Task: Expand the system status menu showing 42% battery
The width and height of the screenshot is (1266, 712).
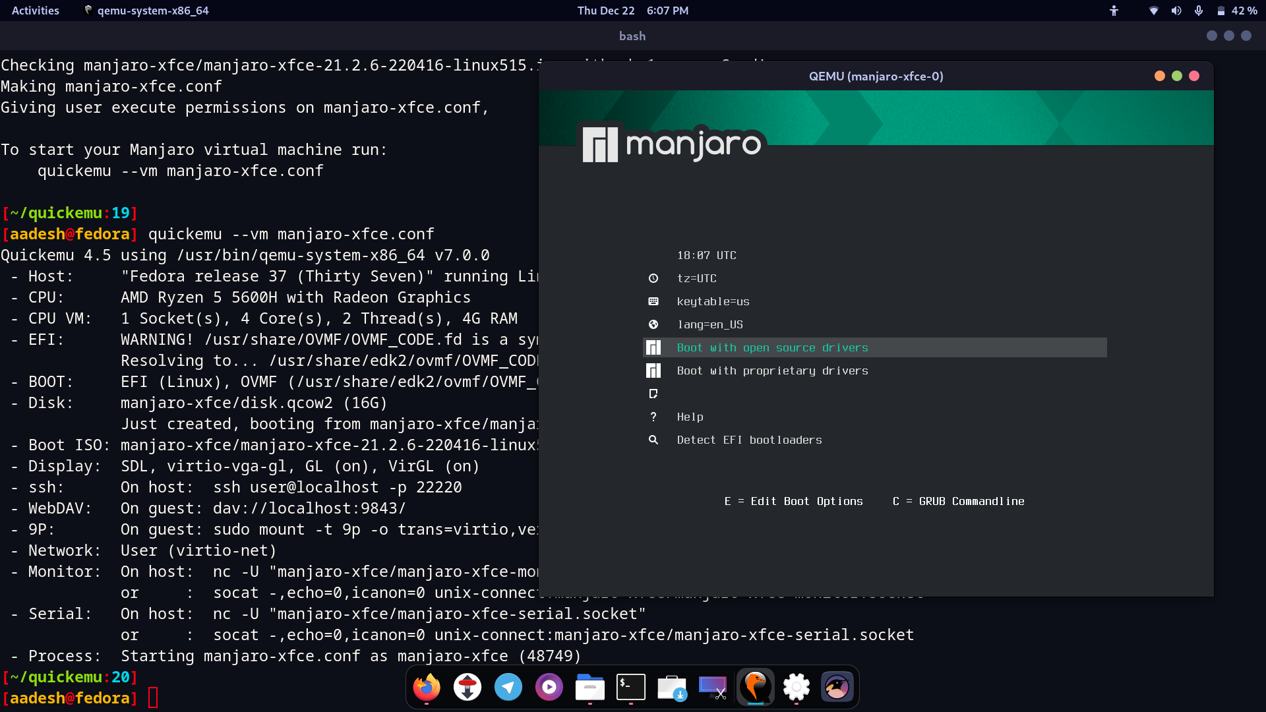Action: 1234,10
